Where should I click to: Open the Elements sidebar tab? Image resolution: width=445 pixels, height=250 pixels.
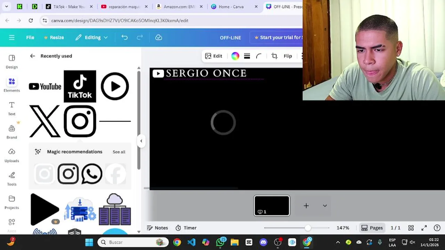(12, 85)
